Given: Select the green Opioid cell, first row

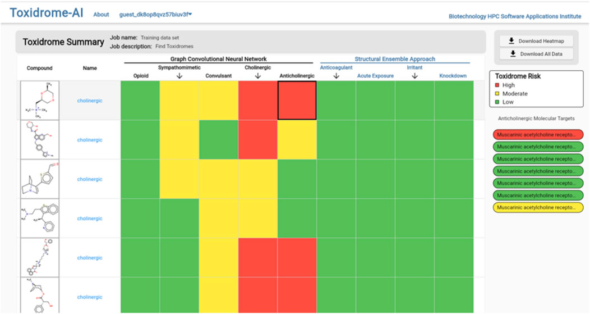Looking at the screenshot, I should 140,101.
